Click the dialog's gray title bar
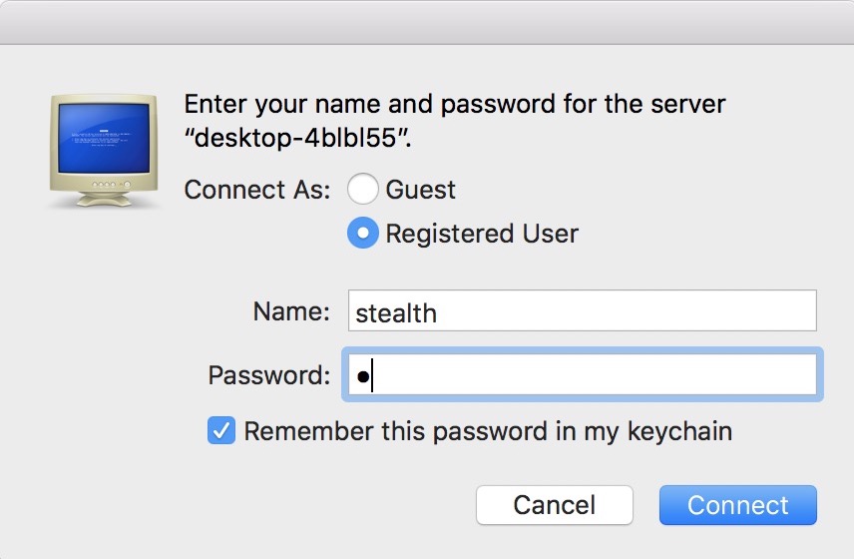This screenshot has width=854, height=559. [427, 22]
